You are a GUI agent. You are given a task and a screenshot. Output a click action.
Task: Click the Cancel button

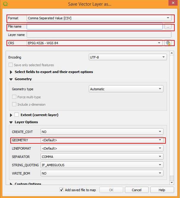[137, 190]
